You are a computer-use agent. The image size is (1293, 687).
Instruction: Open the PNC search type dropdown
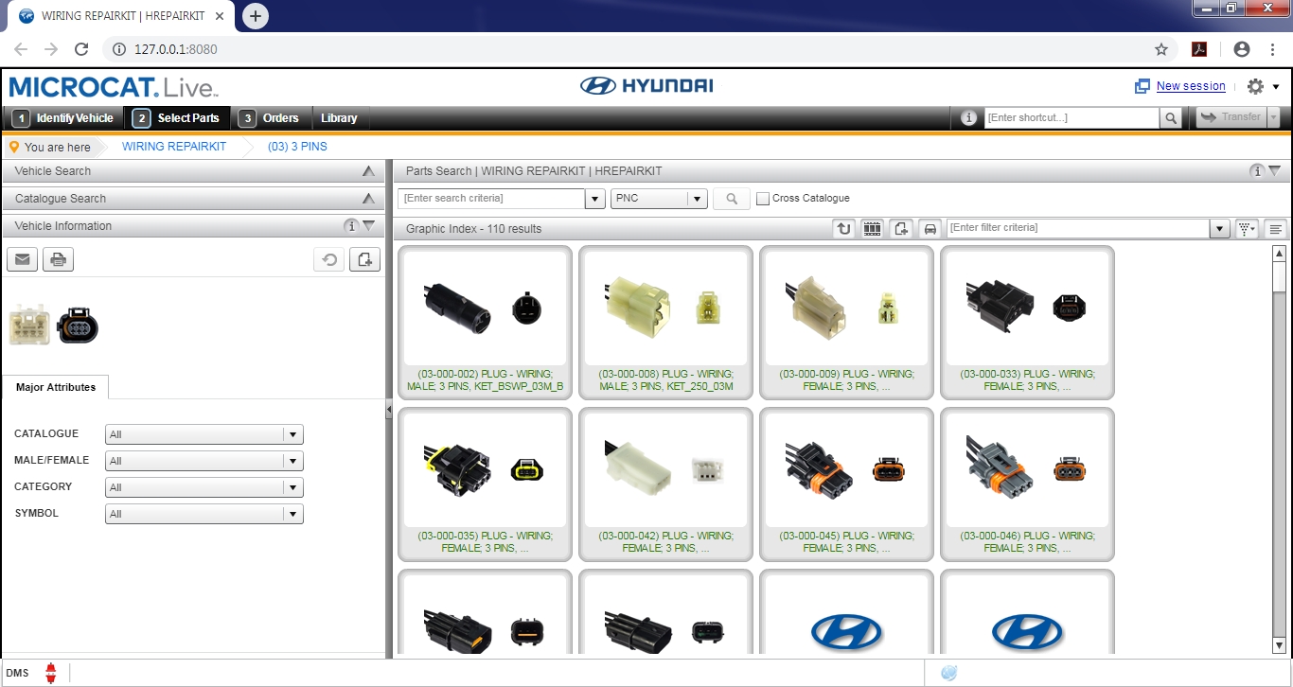pyautogui.click(x=698, y=198)
